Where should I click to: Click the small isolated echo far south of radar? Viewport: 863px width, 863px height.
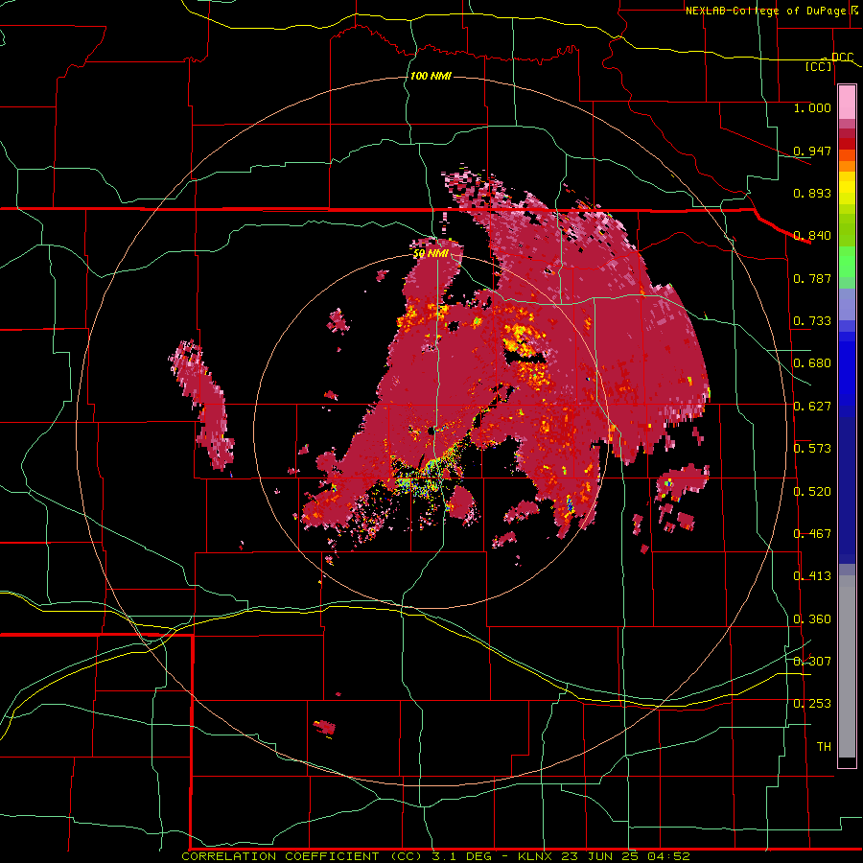pyautogui.click(x=325, y=728)
